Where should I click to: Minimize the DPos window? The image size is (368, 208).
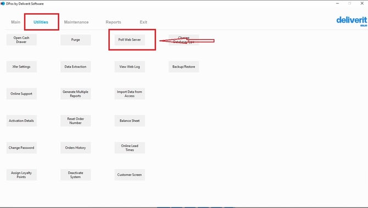click(337, 3)
